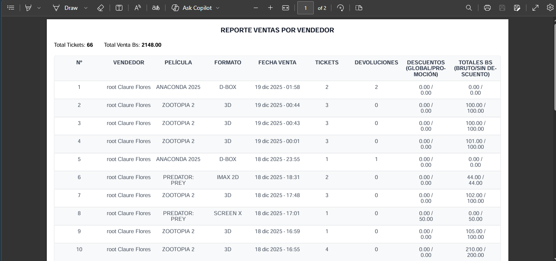This screenshot has height=261, width=556.
Task: Start Read Aloud for the document
Action: 137,7
